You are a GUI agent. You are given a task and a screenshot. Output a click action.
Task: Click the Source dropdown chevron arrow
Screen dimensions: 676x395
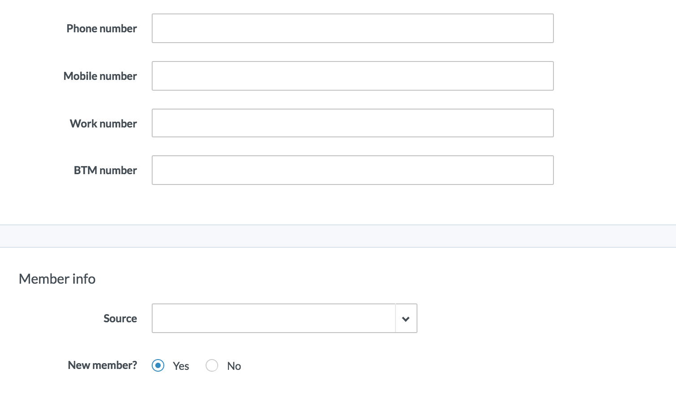[x=406, y=319]
